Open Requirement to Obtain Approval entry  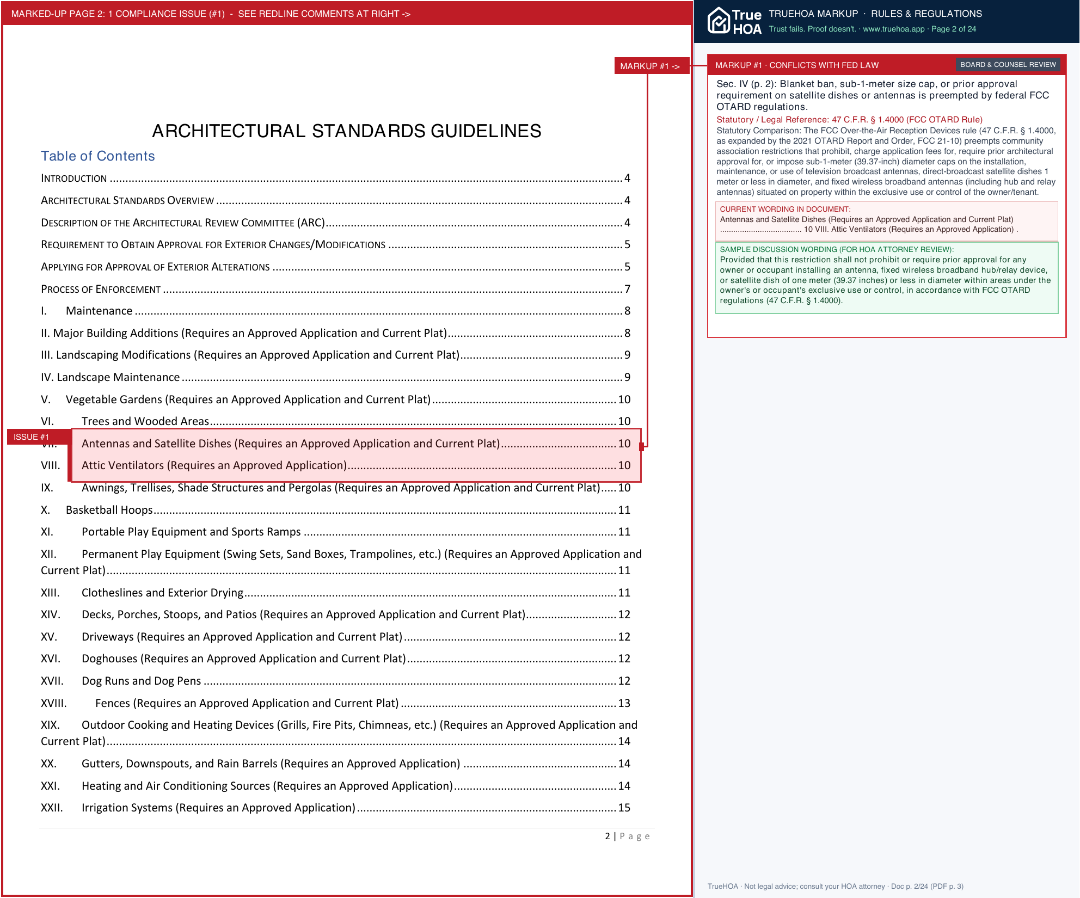point(335,244)
